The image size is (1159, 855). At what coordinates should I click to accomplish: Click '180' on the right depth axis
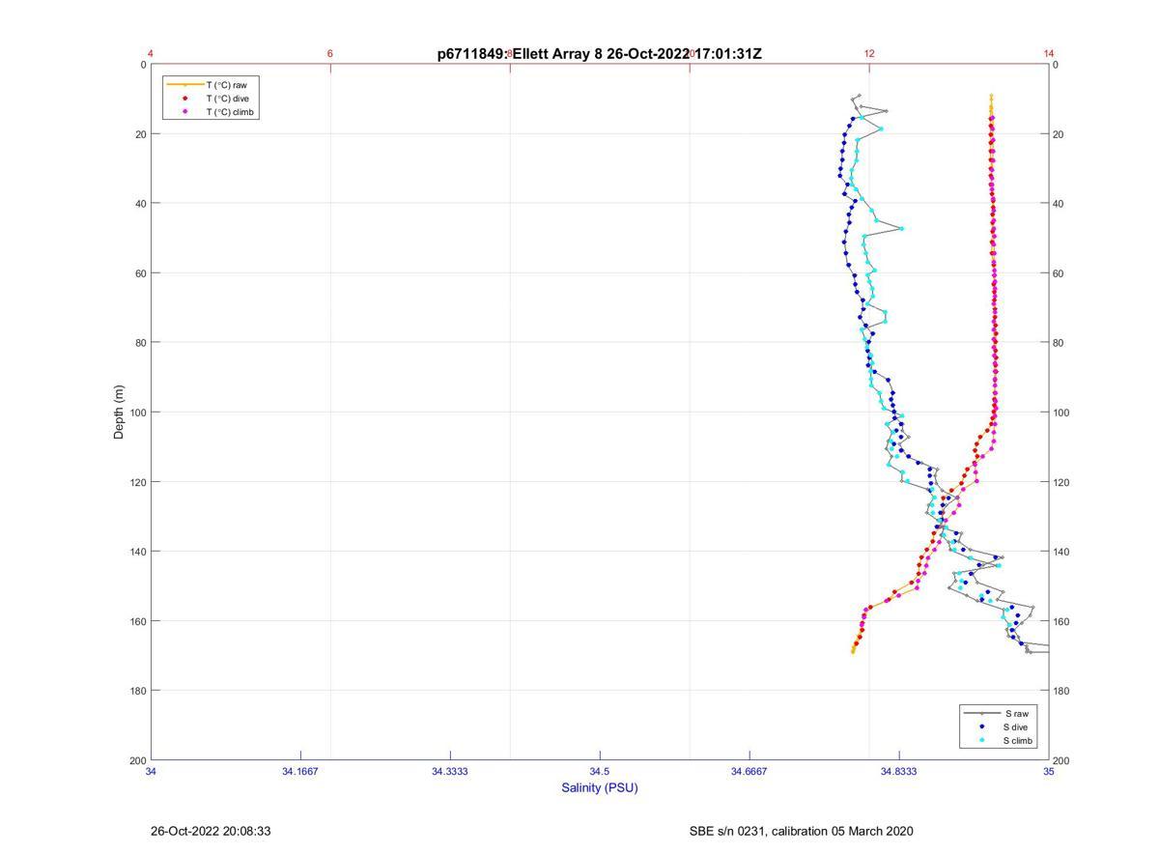tap(1061, 691)
